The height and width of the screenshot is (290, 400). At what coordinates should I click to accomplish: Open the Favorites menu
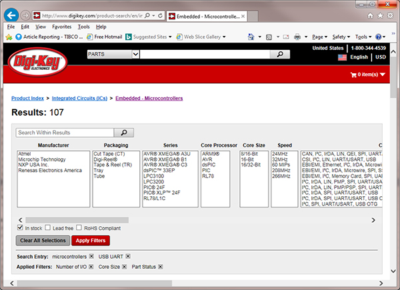tap(62, 27)
